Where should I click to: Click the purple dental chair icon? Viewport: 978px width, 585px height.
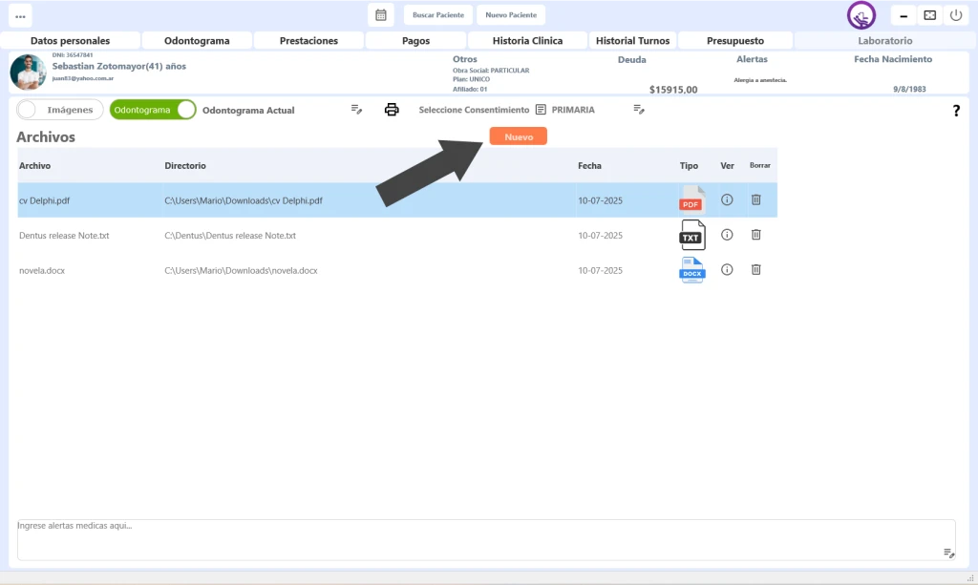(861, 16)
